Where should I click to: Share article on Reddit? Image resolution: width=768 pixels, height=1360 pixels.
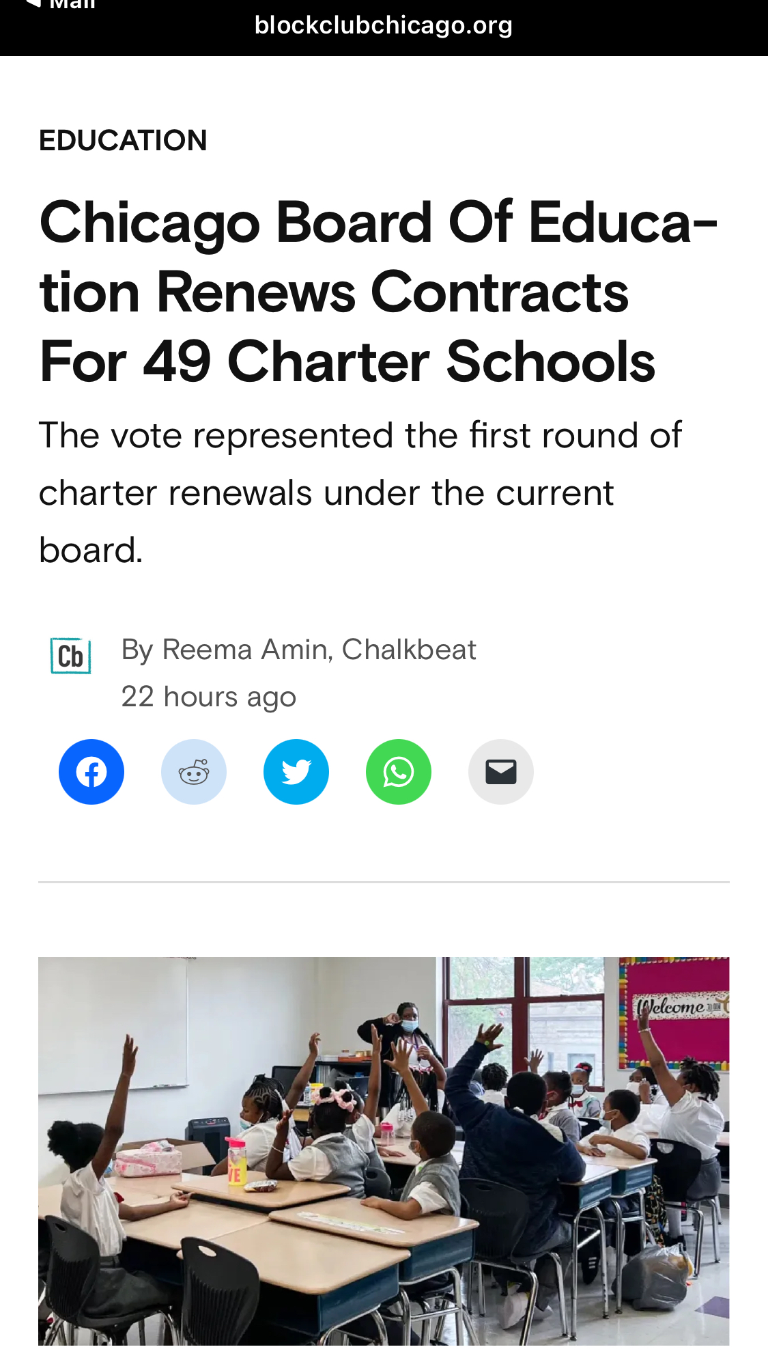coord(194,772)
